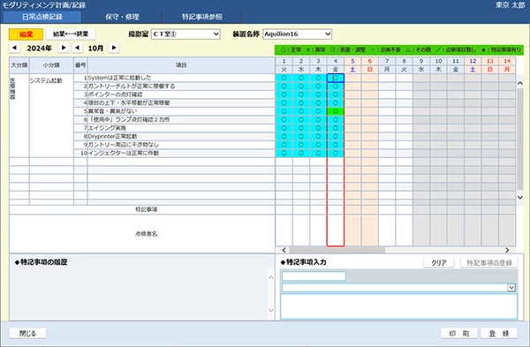Click the クリア button

click(439, 262)
